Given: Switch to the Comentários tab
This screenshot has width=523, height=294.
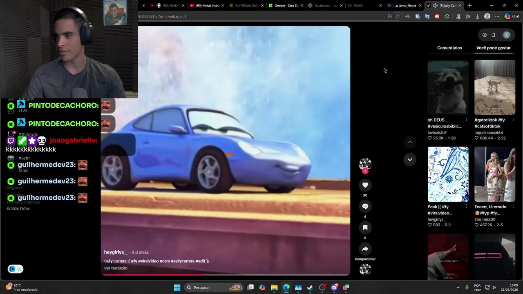Looking at the screenshot, I should (449, 48).
